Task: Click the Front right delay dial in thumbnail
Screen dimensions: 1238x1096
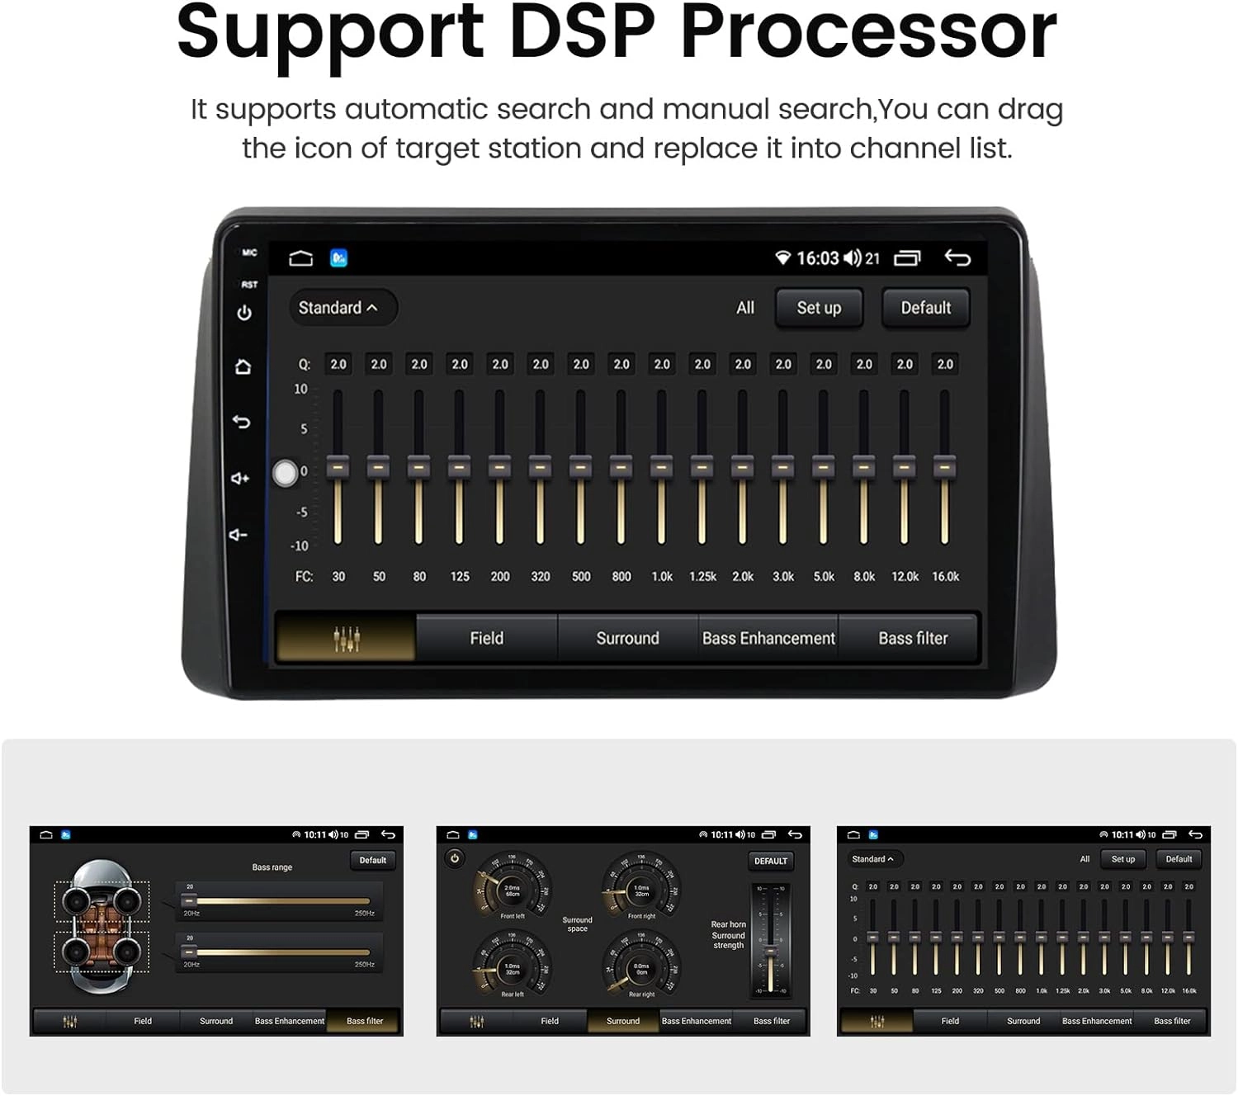Action: click(640, 886)
